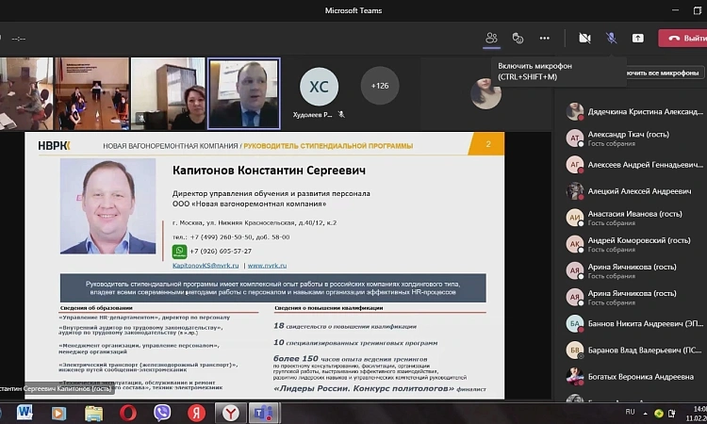Select the active speaker video thumbnail
The width and height of the screenshot is (707, 424).
(x=243, y=93)
